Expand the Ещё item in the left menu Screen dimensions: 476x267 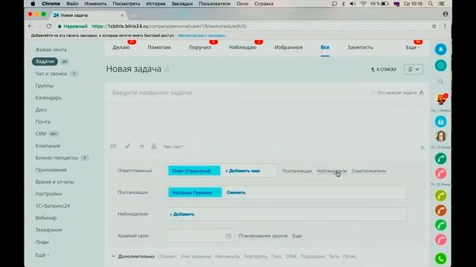(x=42, y=255)
